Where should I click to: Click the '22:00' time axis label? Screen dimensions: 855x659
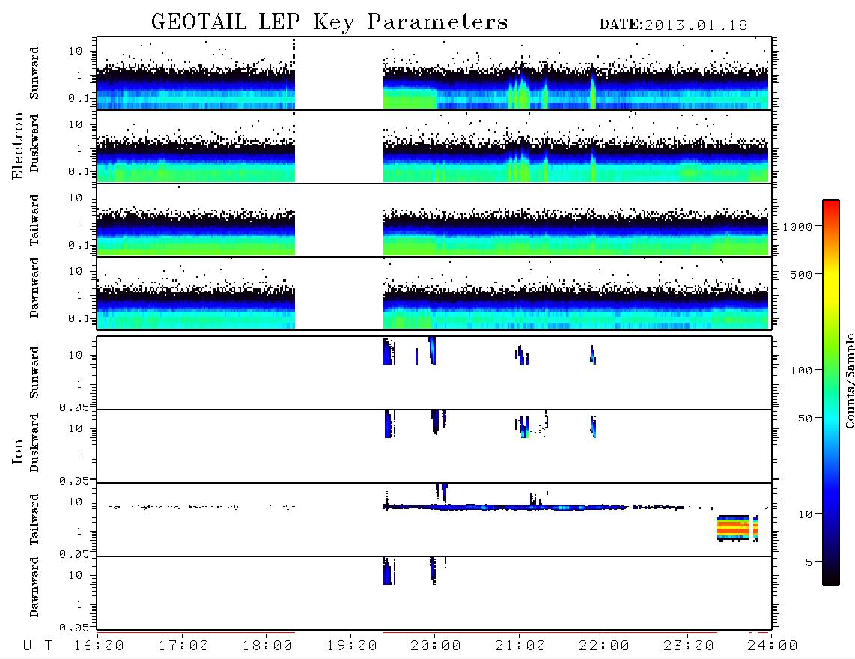tap(604, 646)
